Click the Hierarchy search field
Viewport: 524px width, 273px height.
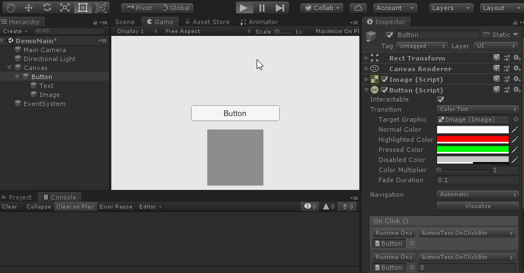click(70, 31)
